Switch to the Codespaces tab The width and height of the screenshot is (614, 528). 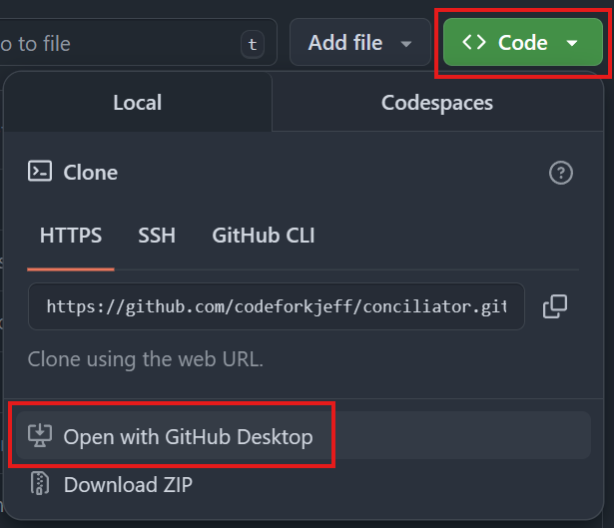(x=437, y=103)
